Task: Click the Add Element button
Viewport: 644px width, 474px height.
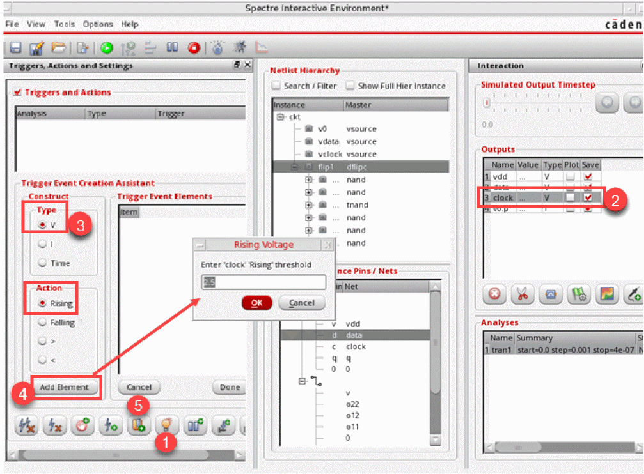Action: tap(65, 387)
